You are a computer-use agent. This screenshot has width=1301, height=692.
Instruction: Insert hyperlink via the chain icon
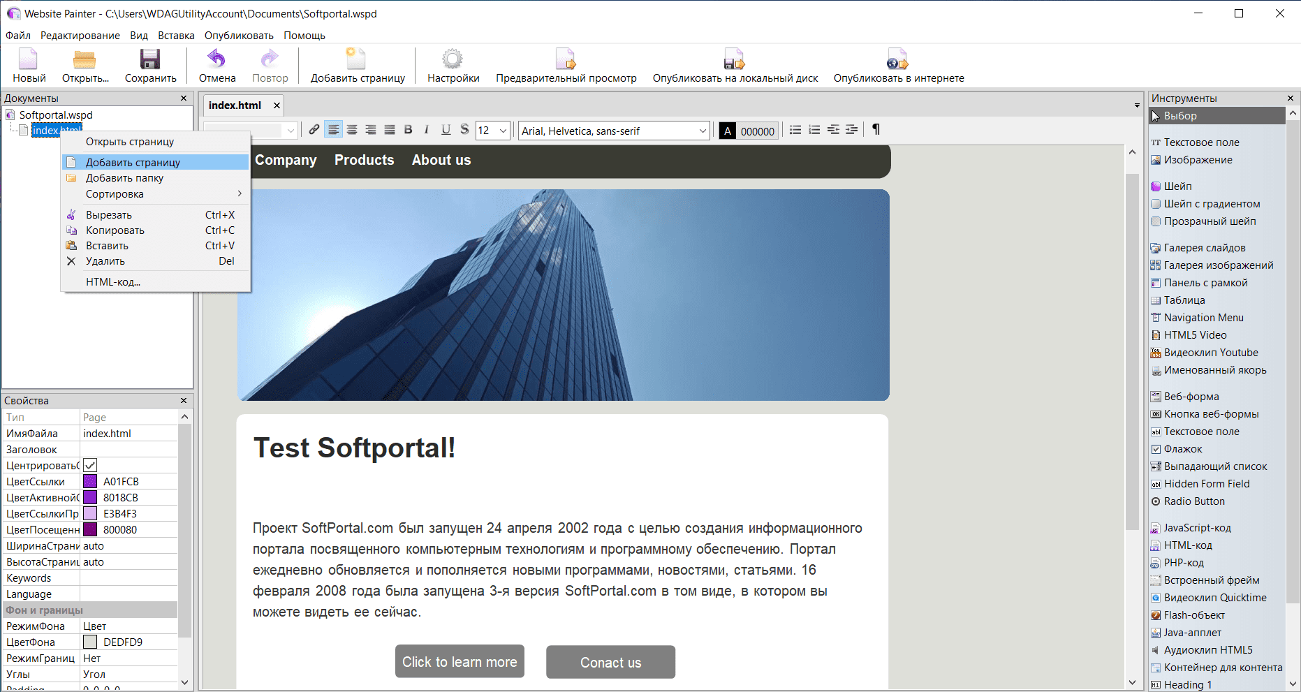coord(314,130)
